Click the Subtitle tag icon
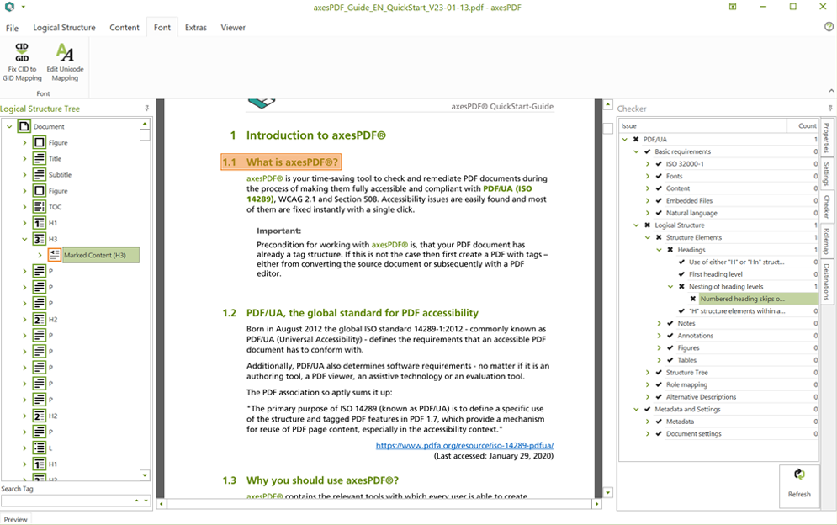 tap(40, 175)
